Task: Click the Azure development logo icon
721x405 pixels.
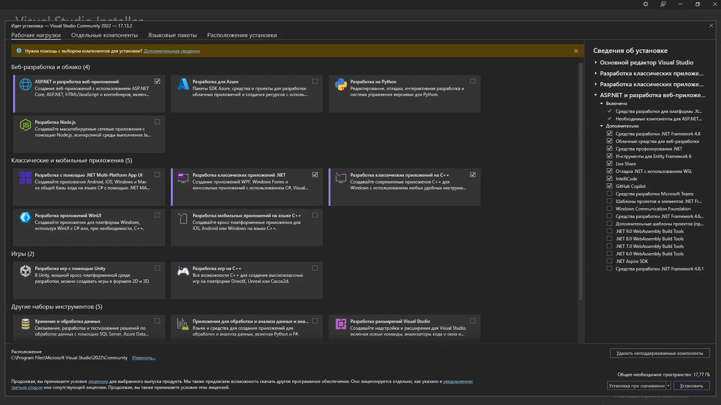Action: 183,84
